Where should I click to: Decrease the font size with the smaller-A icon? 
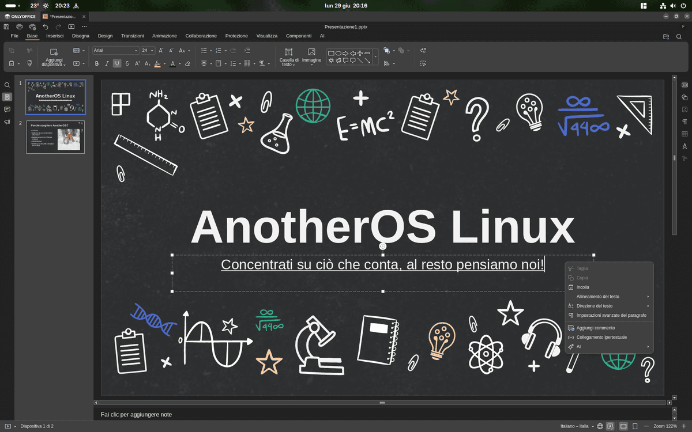(x=171, y=51)
